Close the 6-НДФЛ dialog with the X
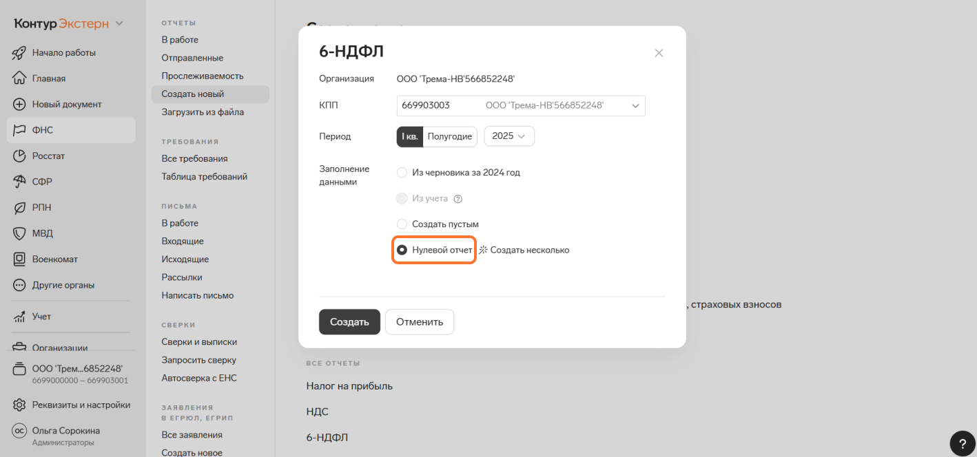Screen dimensions: 977x457 pos(659,53)
